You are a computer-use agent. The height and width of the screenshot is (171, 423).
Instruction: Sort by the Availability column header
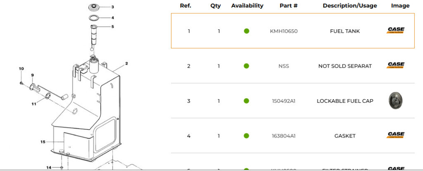(247, 6)
